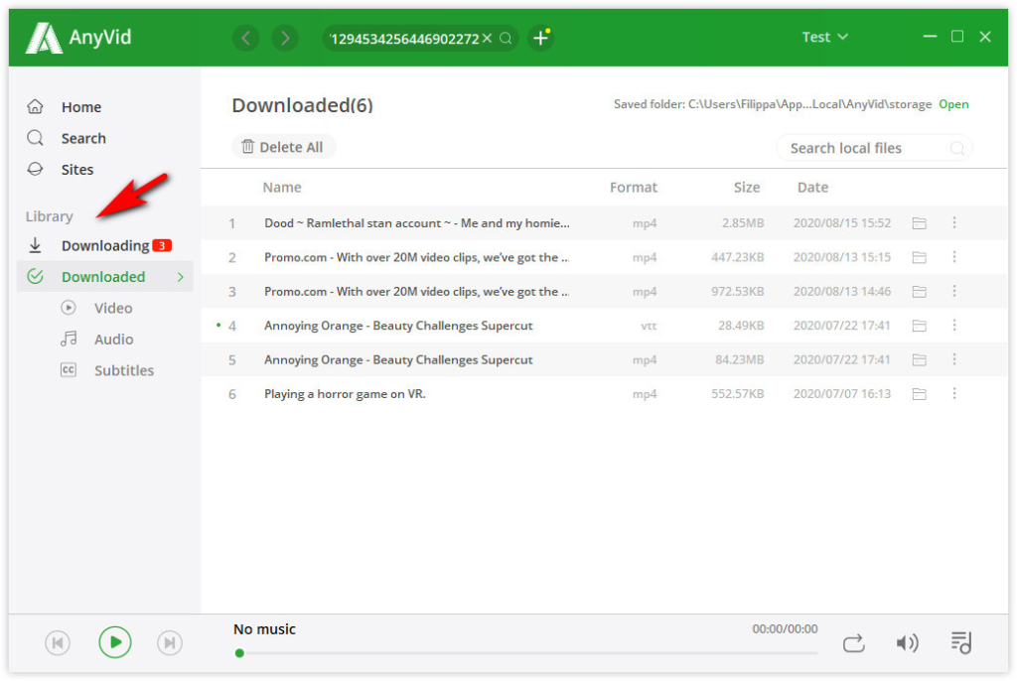Screen dimensions: 1017x681
Task: Click the Search local files field
Action: pyautogui.click(x=874, y=148)
